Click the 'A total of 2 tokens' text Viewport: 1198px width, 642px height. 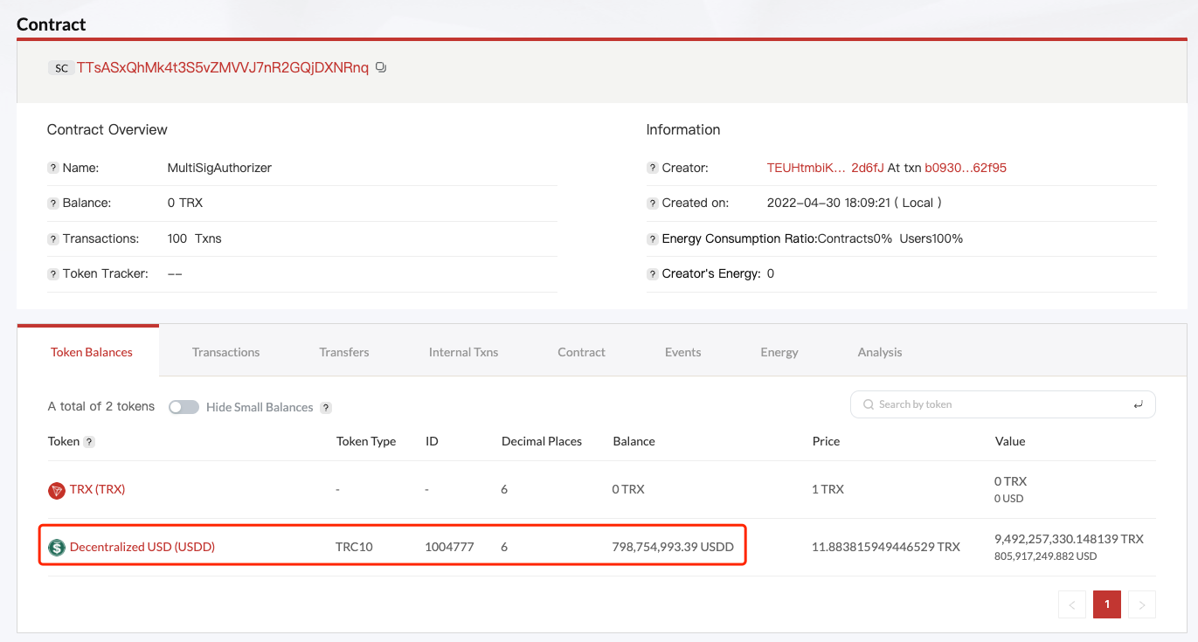pyautogui.click(x=101, y=406)
